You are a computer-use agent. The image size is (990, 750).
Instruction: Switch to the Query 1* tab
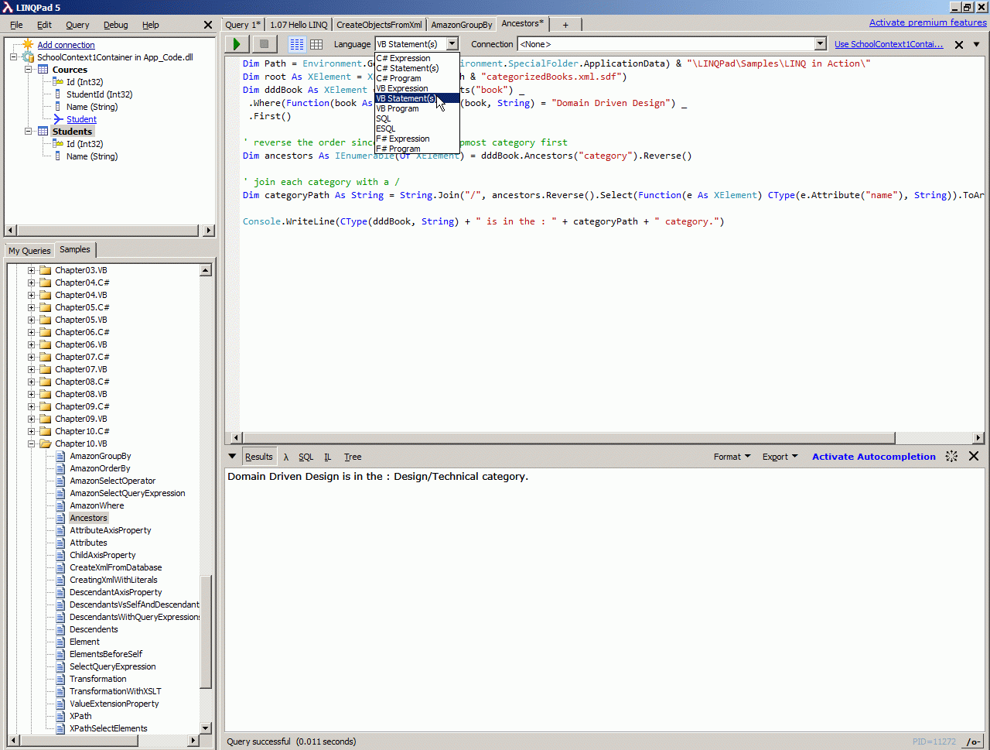click(243, 25)
